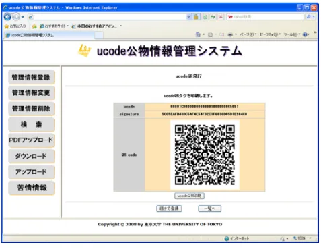This screenshot has height=249, width=321.
Task: Open the ツール (Tools) menu
Action: [292, 34]
